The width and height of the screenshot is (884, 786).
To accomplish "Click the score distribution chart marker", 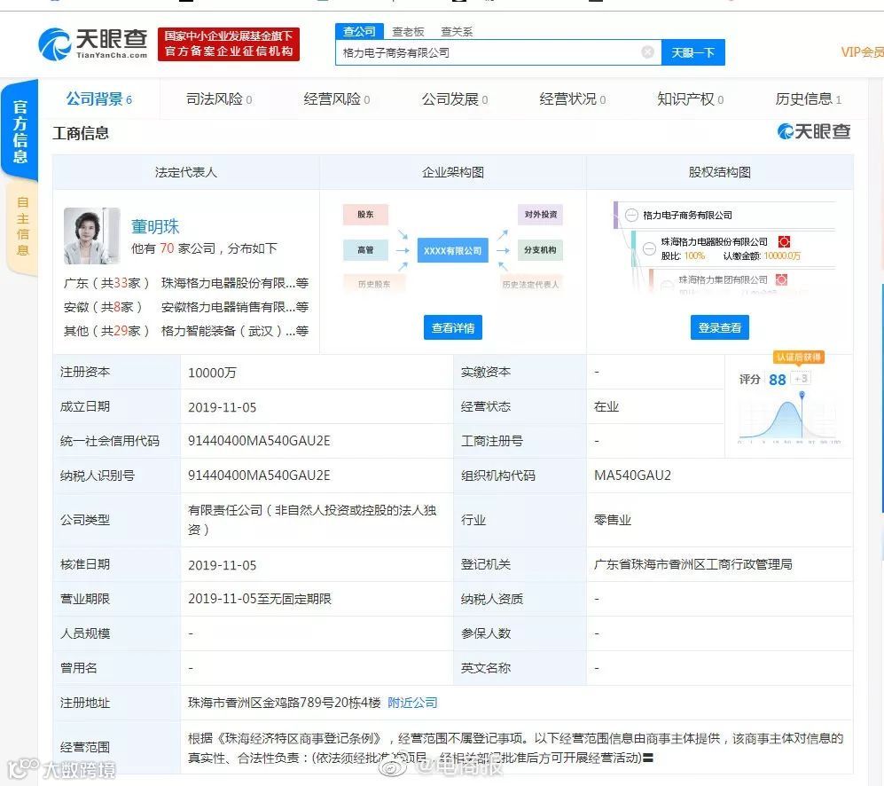I will (x=802, y=395).
